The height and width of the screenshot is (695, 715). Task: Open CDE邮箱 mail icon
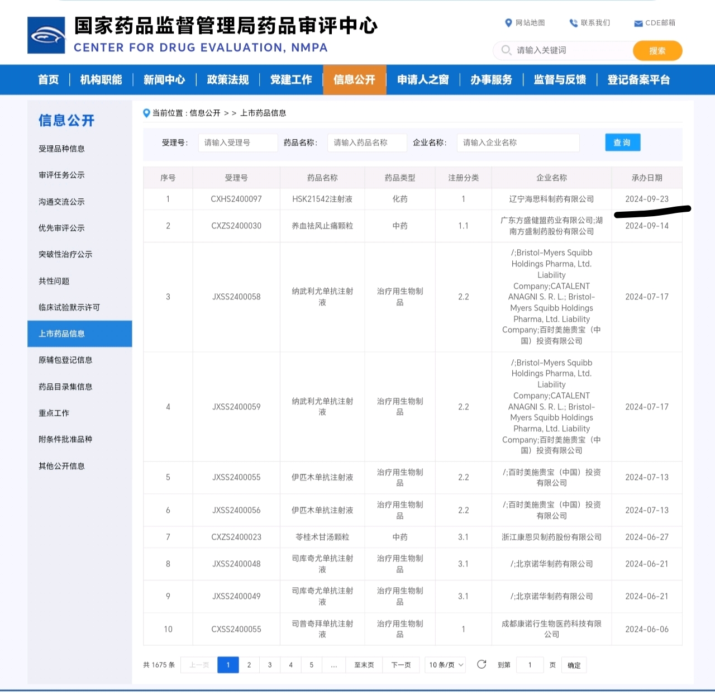pos(638,23)
